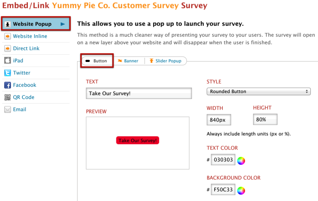Click the Text Color hex field
Screen dimensions: 318x201
pyautogui.click(x=223, y=161)
